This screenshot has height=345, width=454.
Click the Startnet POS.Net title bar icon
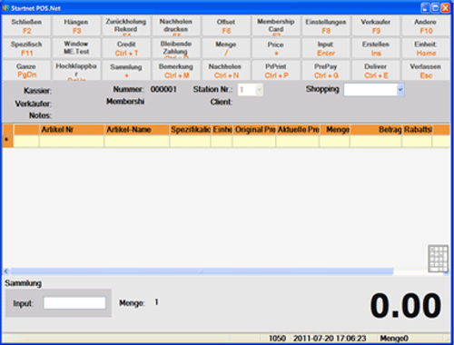point(5,8)
